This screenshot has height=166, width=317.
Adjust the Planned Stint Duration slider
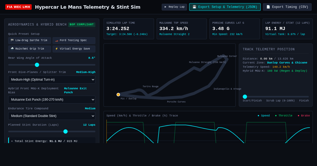pyautogui.click(x=52, y=131)
